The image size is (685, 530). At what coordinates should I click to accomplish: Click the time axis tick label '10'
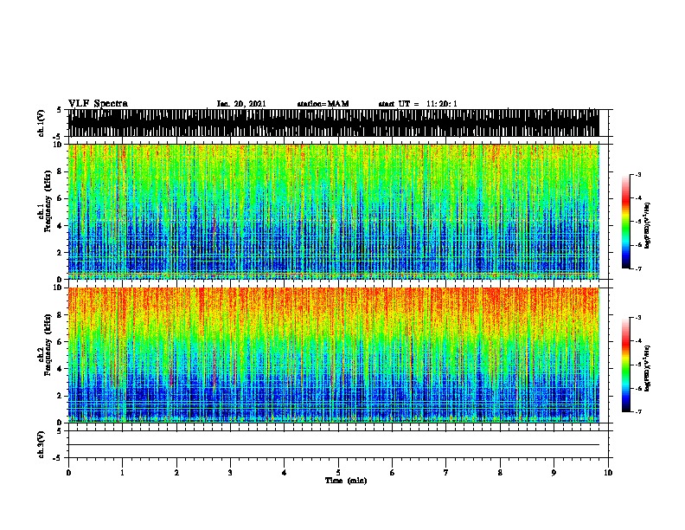tap(608, 472)
